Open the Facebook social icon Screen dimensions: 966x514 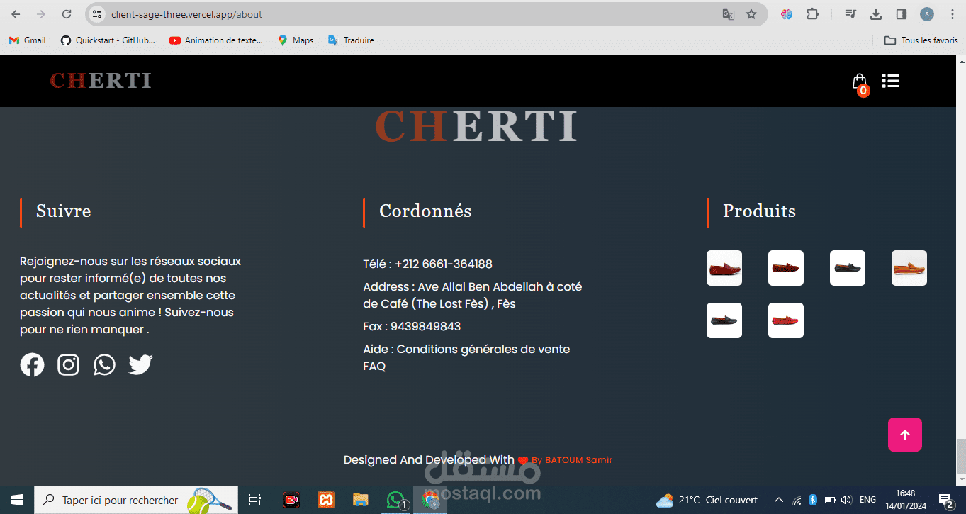tap(32, 364)
